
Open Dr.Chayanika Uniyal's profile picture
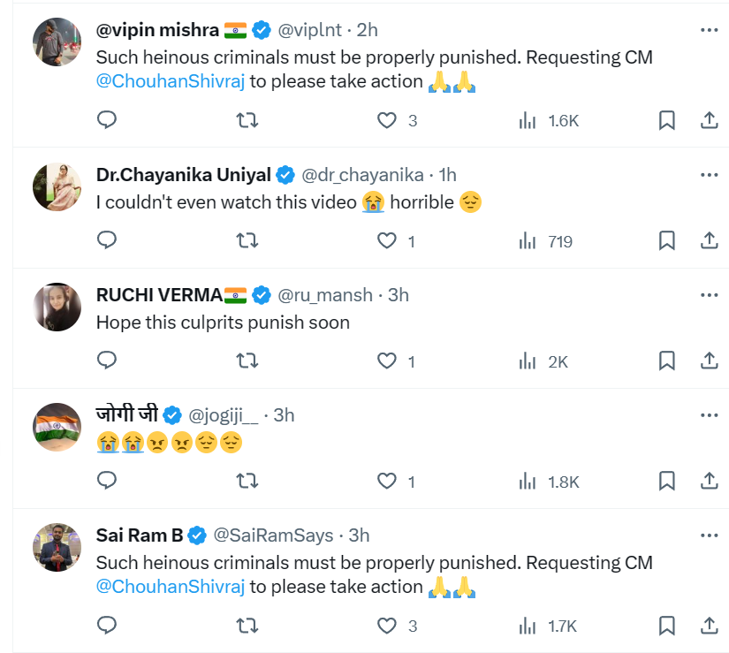[x=57, y=187]
